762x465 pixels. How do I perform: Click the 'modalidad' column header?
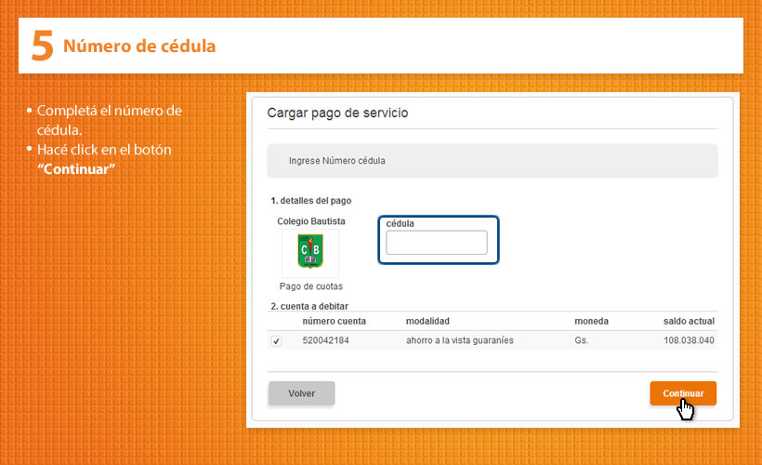click(427, 321)
